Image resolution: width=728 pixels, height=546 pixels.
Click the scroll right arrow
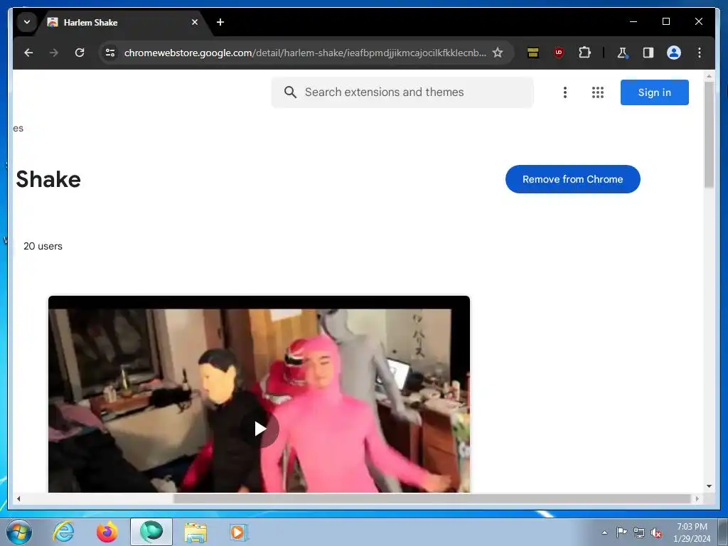pyautogui.click(x=697, y=498)
